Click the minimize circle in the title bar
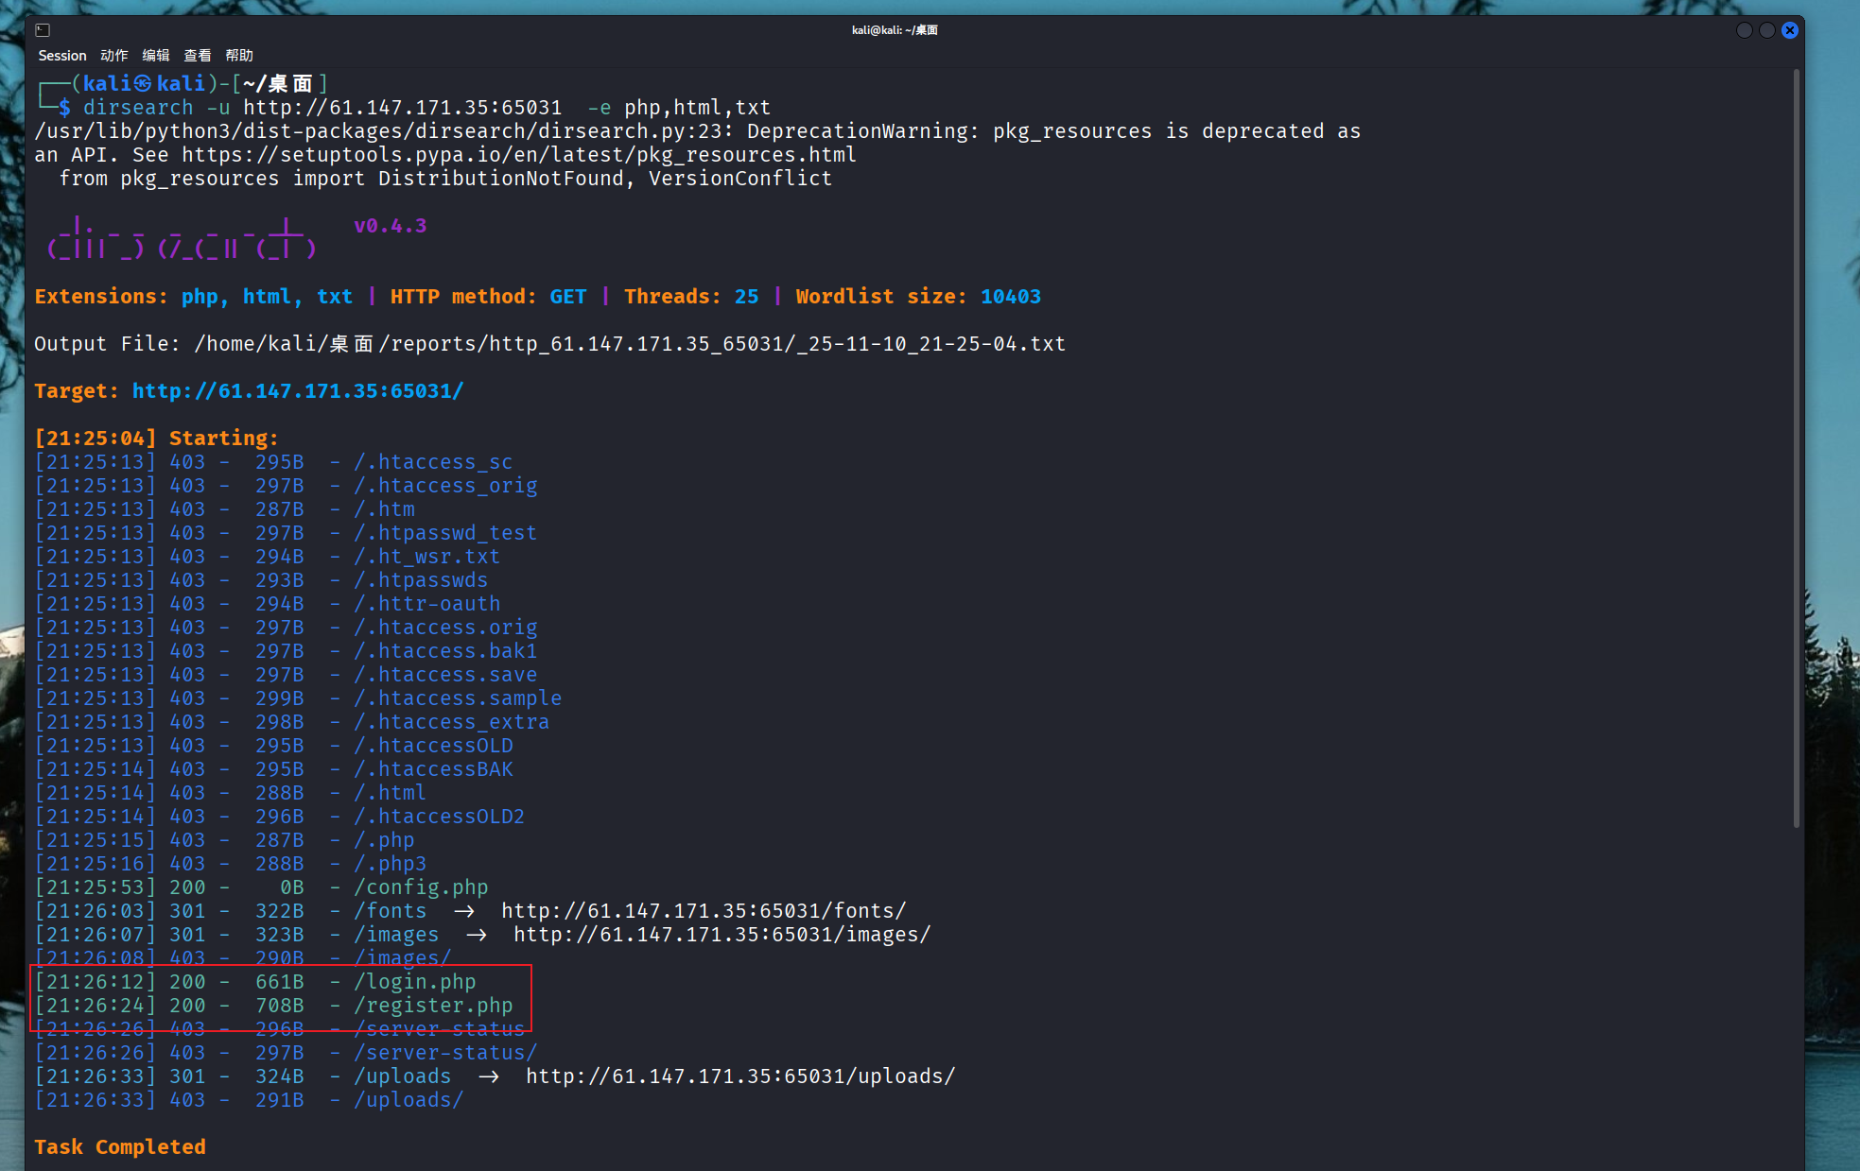Screen dimensions: 1860x1171 tap(1745, 30)
